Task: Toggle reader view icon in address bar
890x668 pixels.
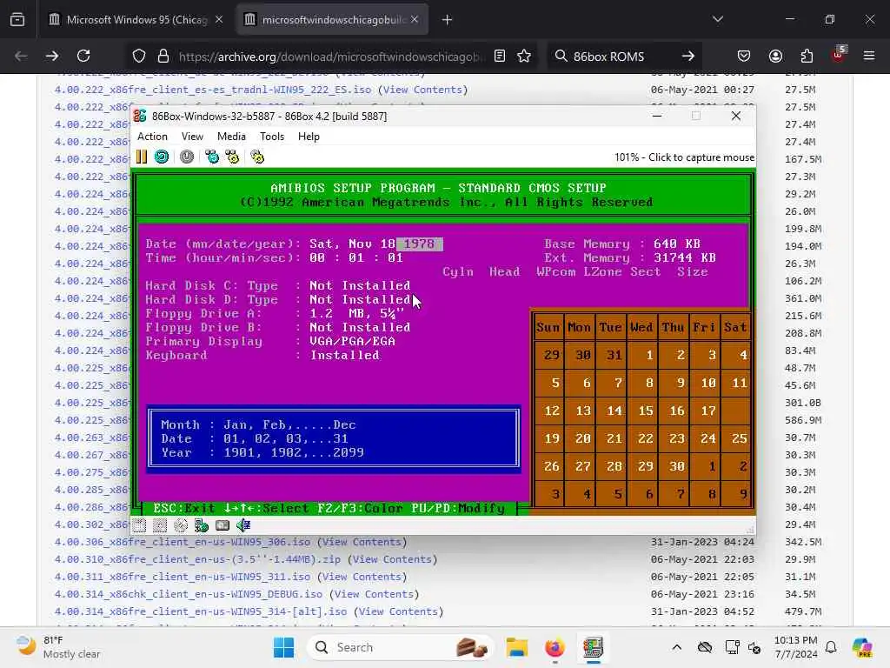Action: [500, 56]
